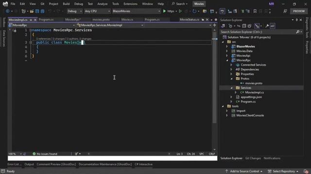311x174 pixels.
Task: Toggle pin on the MoviesImpl.cs tab
Action: pos(31,20)
